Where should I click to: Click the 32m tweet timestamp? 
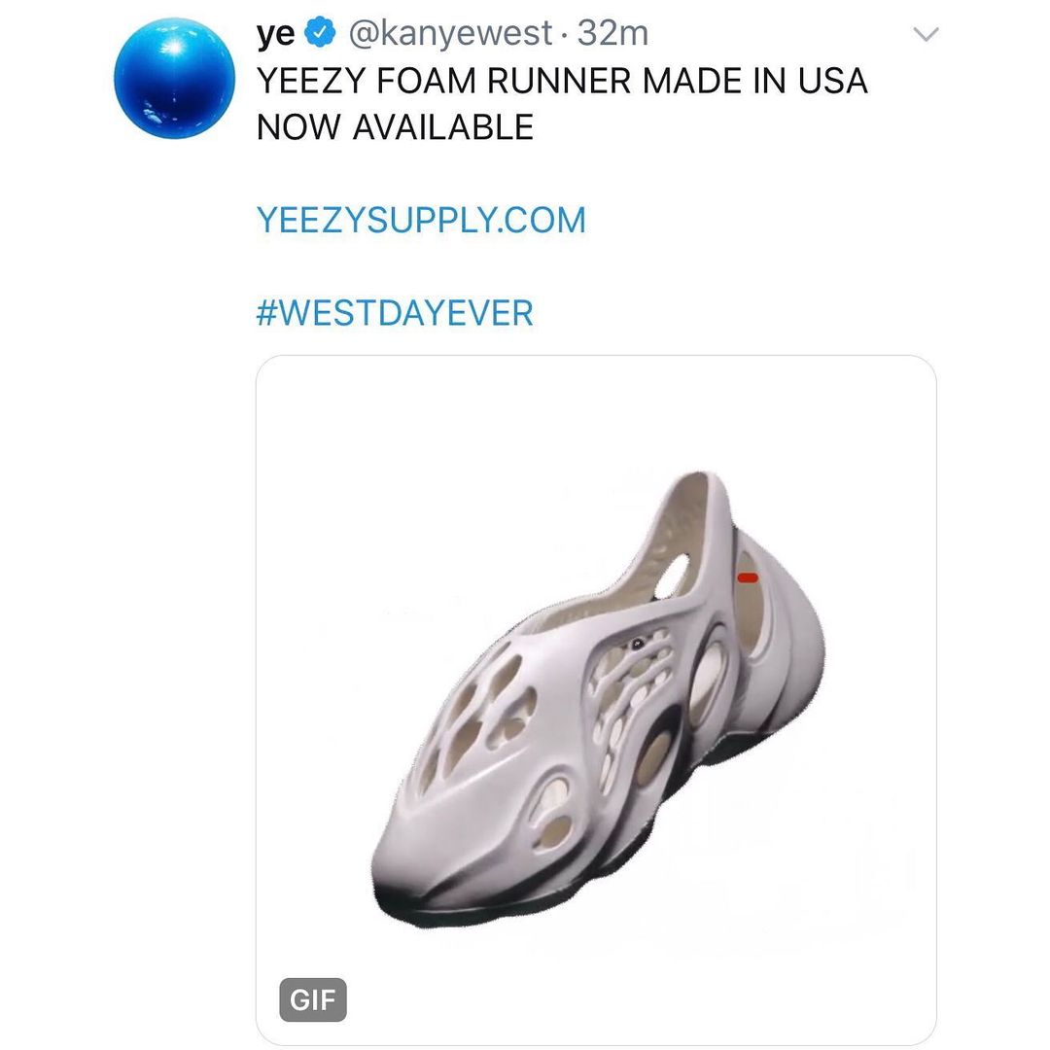[x=612, y=34]
